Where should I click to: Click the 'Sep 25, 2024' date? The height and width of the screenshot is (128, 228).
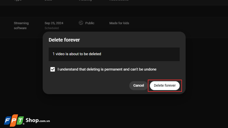click(54, 23)
